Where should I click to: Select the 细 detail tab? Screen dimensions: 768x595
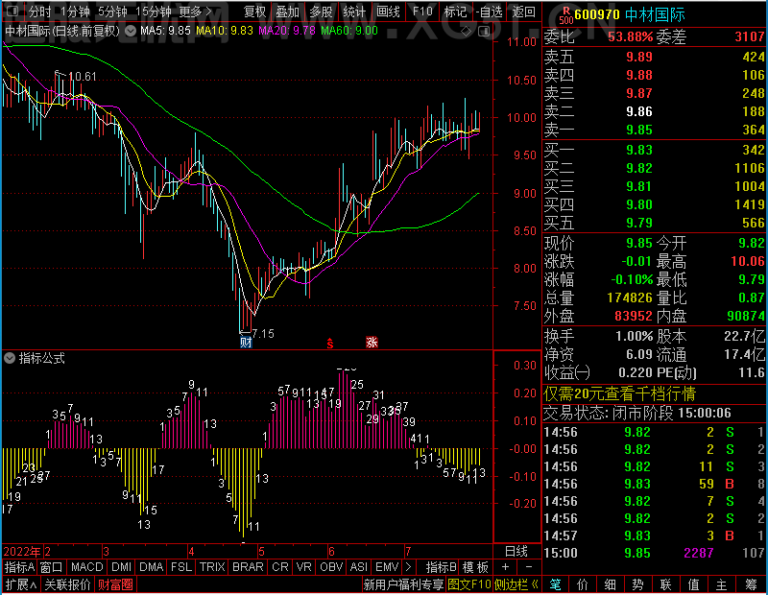pyautogui.click(x=611, y=584)
